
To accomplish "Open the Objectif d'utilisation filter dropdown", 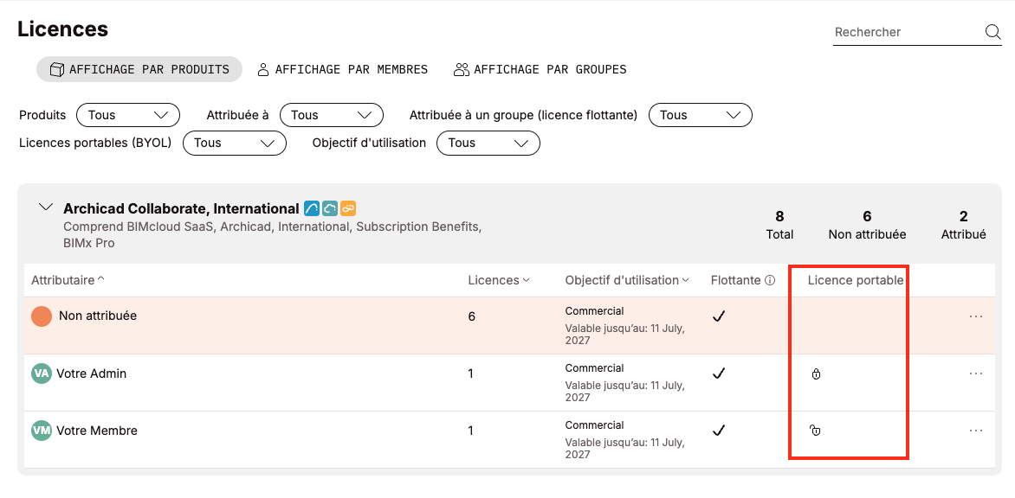I will pyautogui.click(x=488, y=143).
